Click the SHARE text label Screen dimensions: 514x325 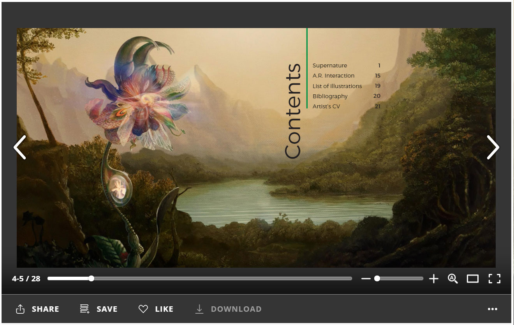click(x=45, y=308)
